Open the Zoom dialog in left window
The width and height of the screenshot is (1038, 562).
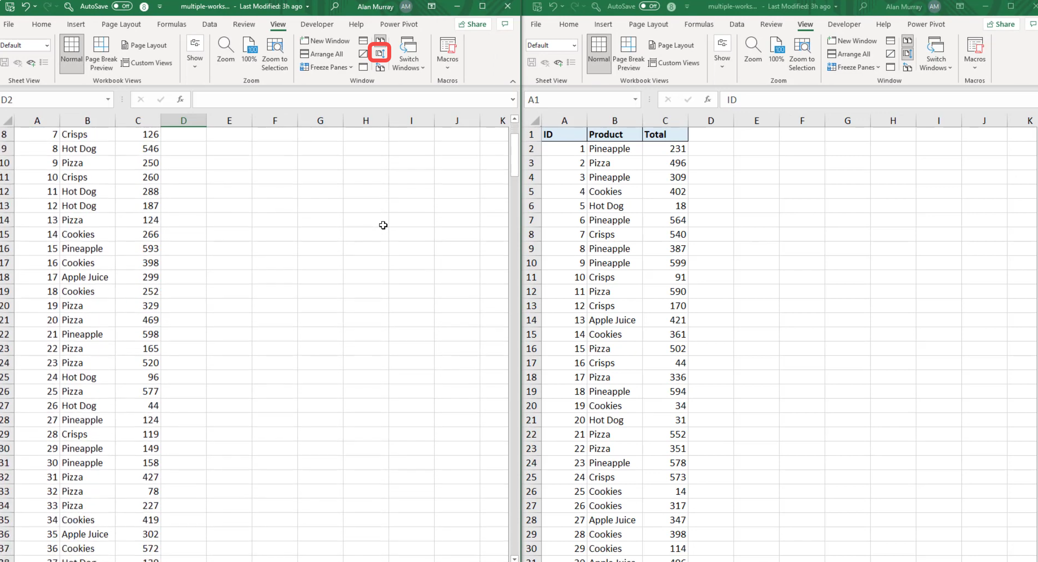click(225, 50)
